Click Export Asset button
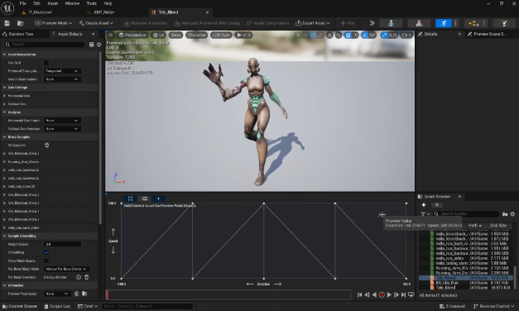The image size is (519, 311). [312, 23]
